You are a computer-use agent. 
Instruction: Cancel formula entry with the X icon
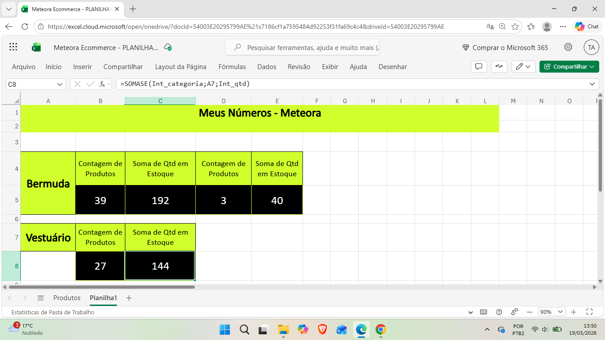78,84
